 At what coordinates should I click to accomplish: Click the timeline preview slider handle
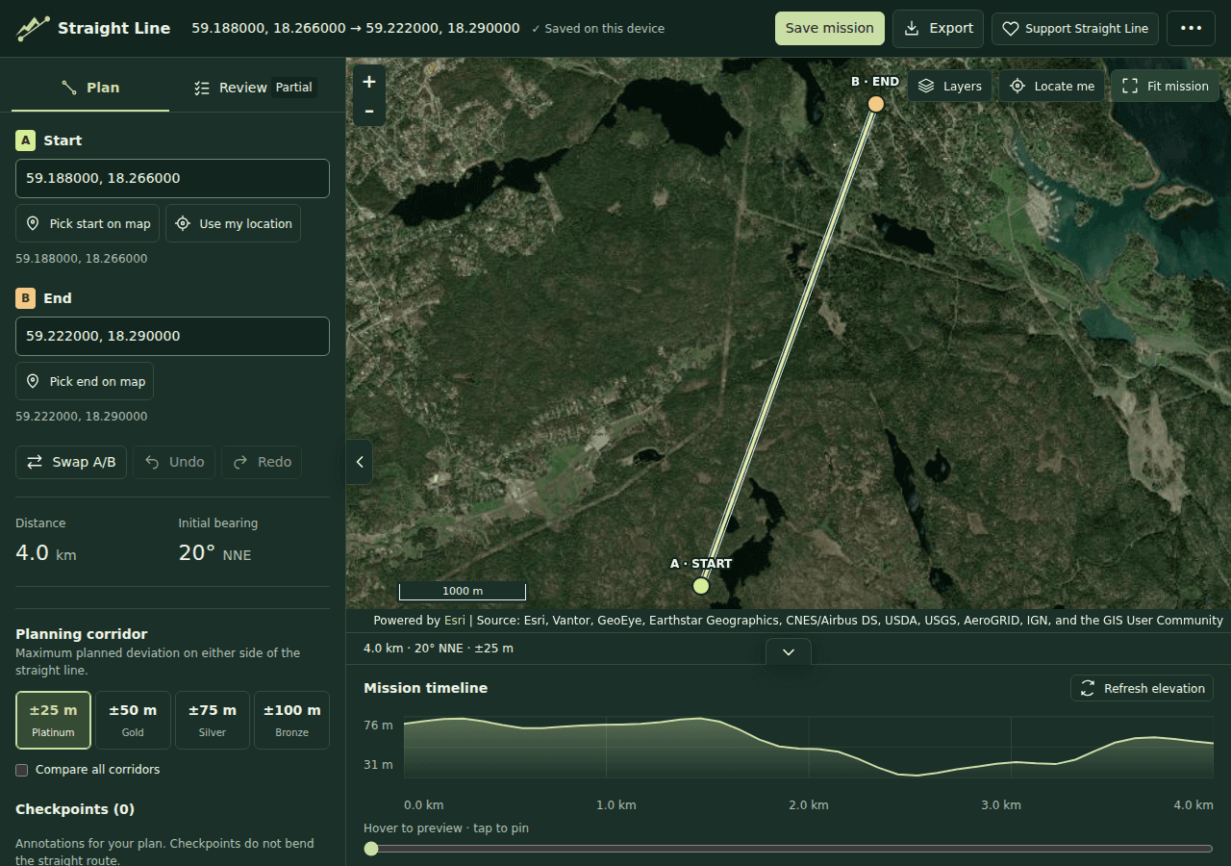[x=371, y=849]
